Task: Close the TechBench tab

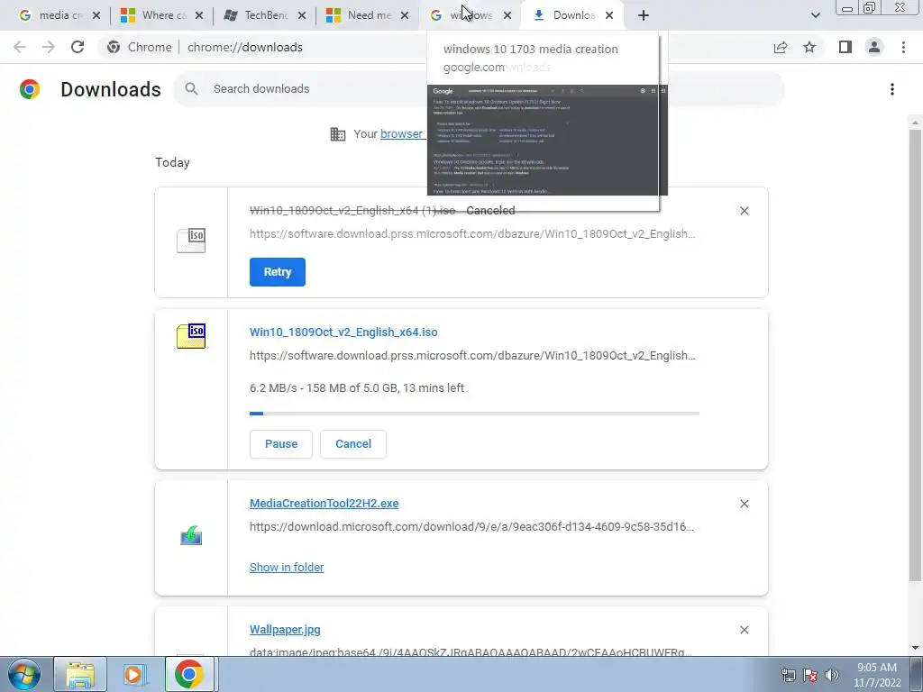Action: pos(301,15)
